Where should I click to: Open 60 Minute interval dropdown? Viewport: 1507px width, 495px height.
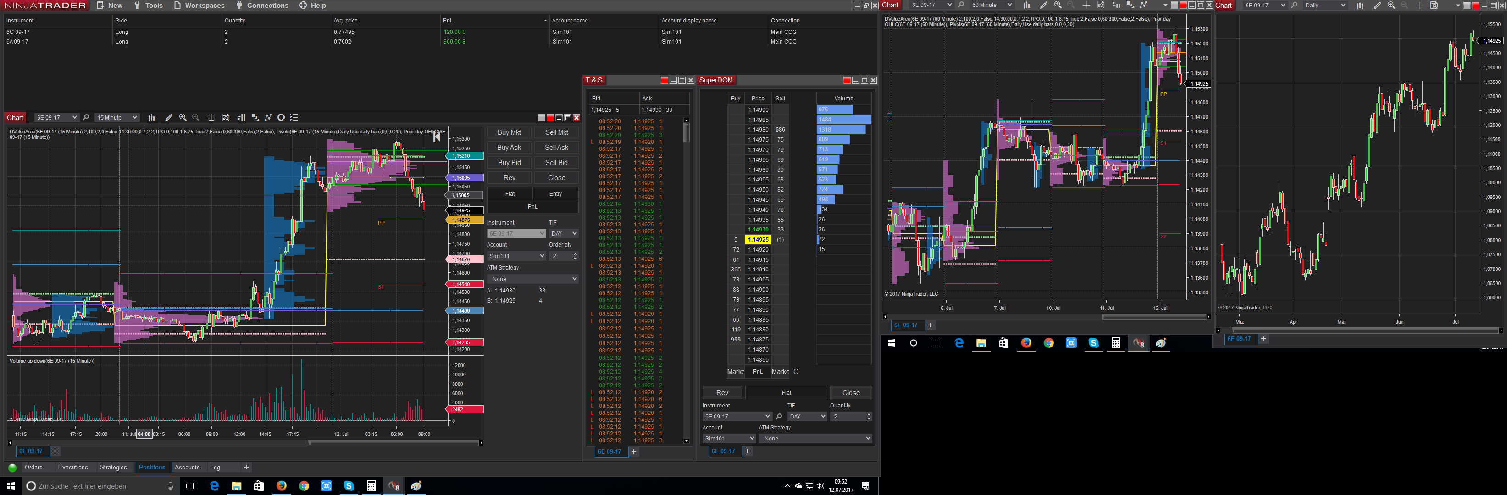991,5
